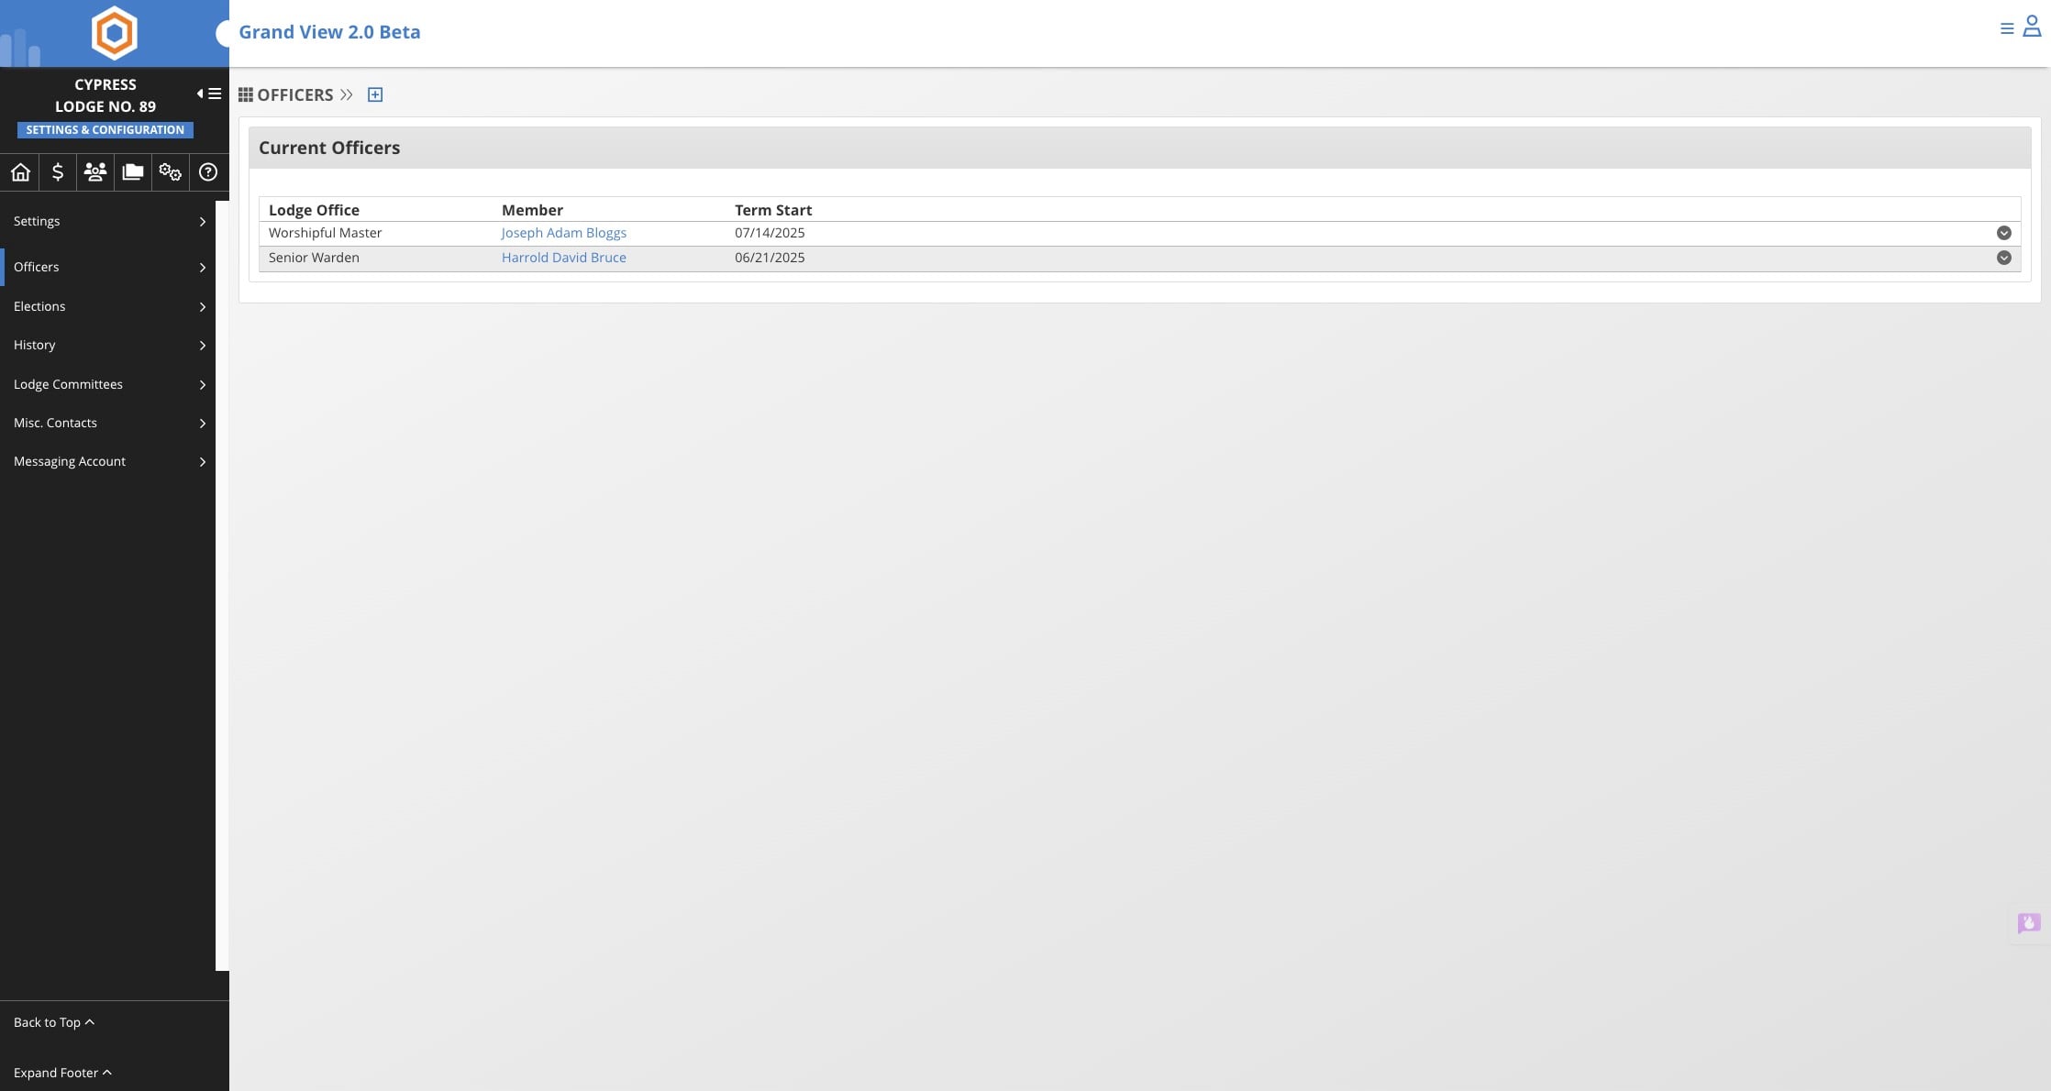The height and width of the screenshot is (1091, 2051).
Task: Expand Worshipful Master row options arrow
Action: (x=2003, y=233)
